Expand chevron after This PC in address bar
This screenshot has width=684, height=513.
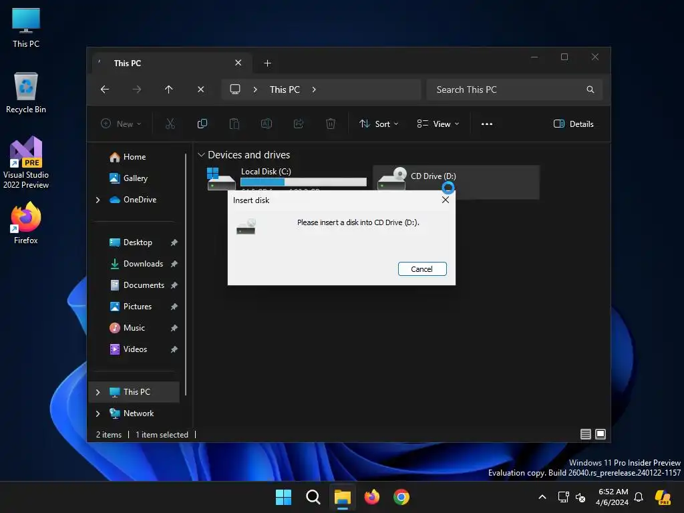[314, 90]
